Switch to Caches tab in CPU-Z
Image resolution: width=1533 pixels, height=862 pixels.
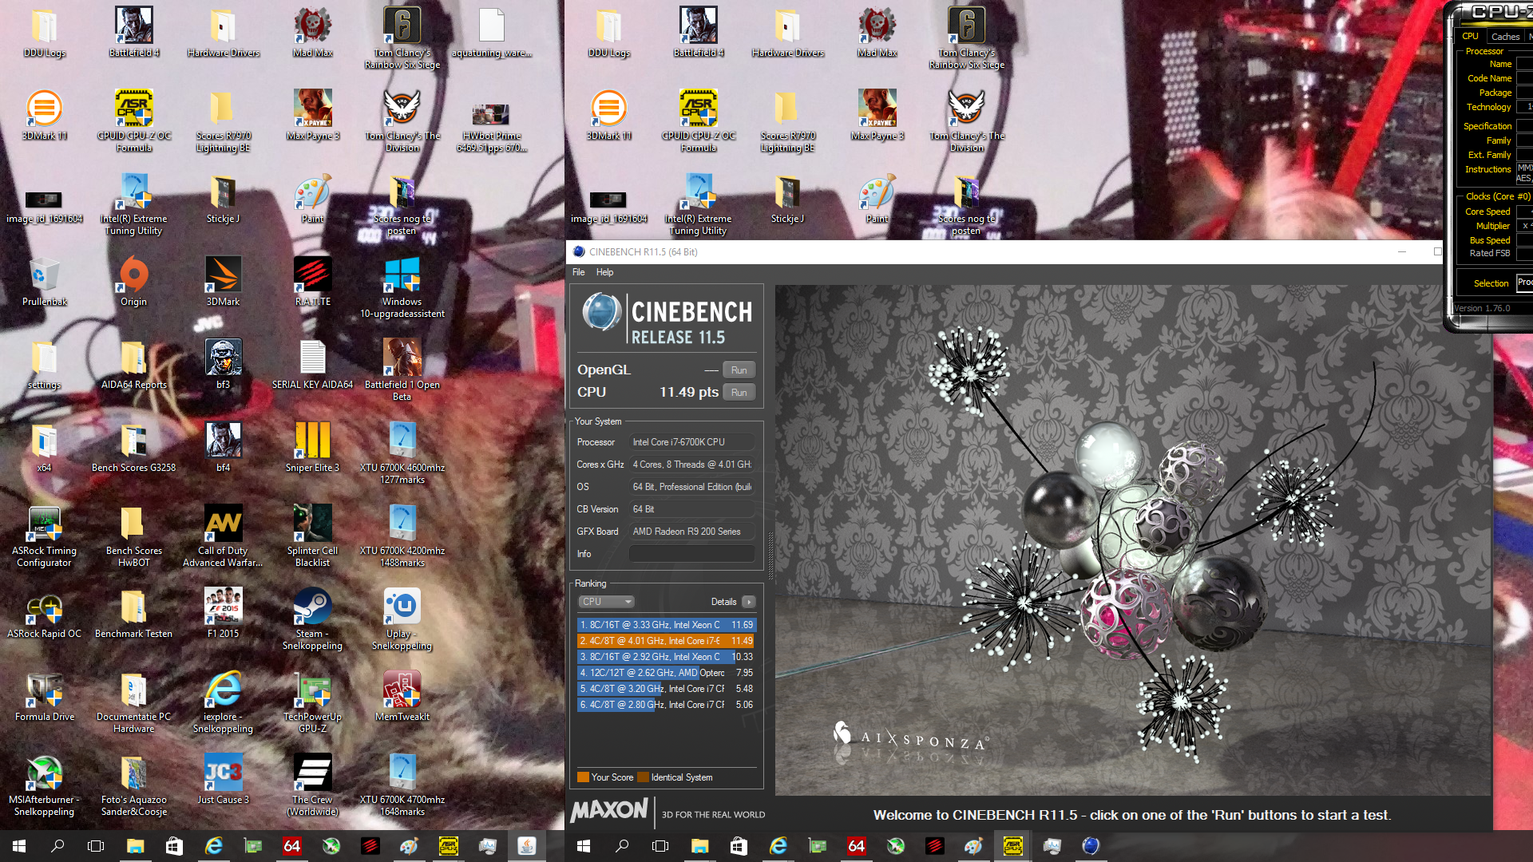tap(1505, 37)
